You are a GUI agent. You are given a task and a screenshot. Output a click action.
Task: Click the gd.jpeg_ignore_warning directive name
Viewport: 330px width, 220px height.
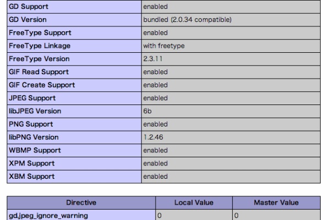coord(48,216)
